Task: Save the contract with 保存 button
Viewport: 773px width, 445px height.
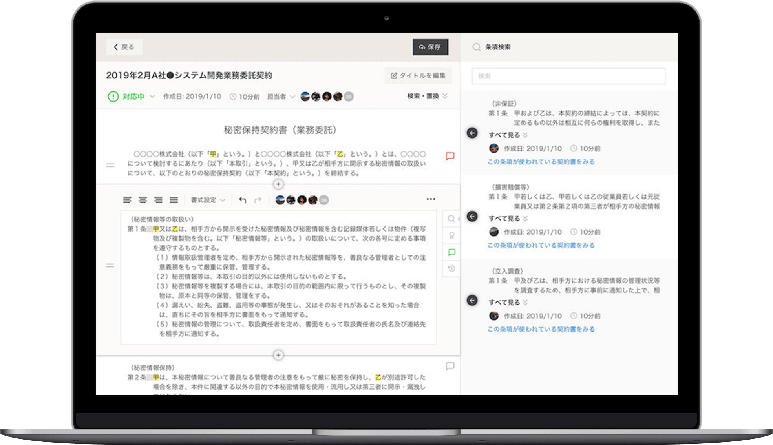Action: (x=430, y=47)
